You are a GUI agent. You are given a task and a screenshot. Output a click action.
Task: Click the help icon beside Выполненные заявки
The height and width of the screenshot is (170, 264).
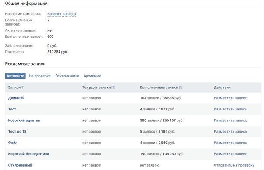[181, 87]
